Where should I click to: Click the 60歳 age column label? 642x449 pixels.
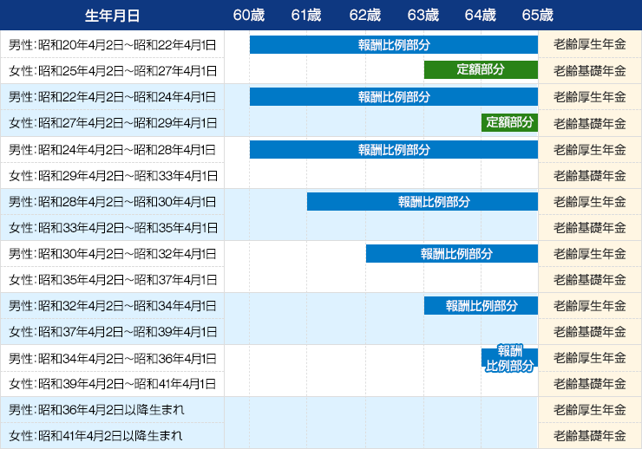(248, 15)
